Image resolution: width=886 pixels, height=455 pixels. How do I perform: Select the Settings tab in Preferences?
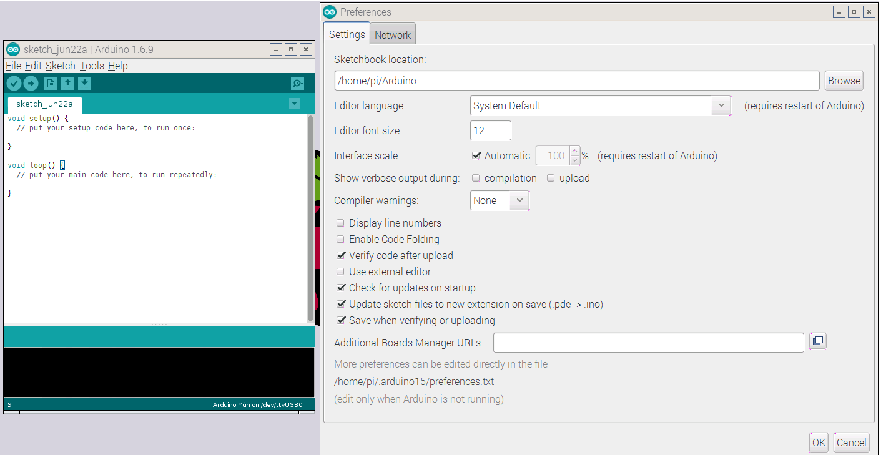point(347,34)
